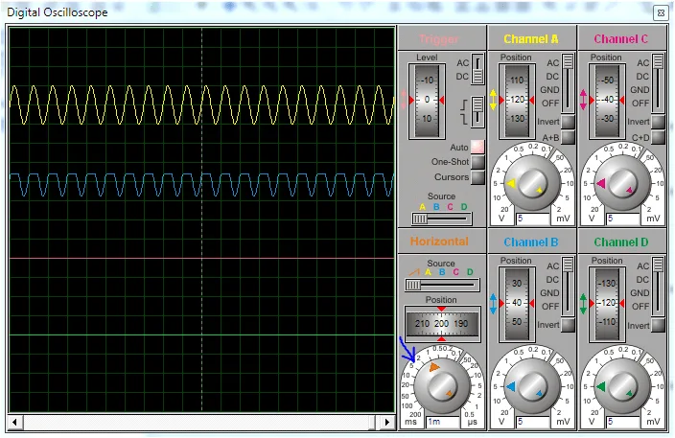Click the Trigger section heading
Screen dimensions: 675x438
click(x=439, y=39)
